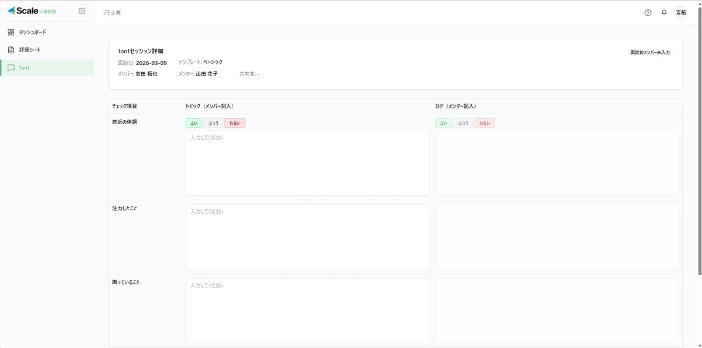
Task: Open the 吉拓 user avatar menu
Action: click(x=681, y=12)
